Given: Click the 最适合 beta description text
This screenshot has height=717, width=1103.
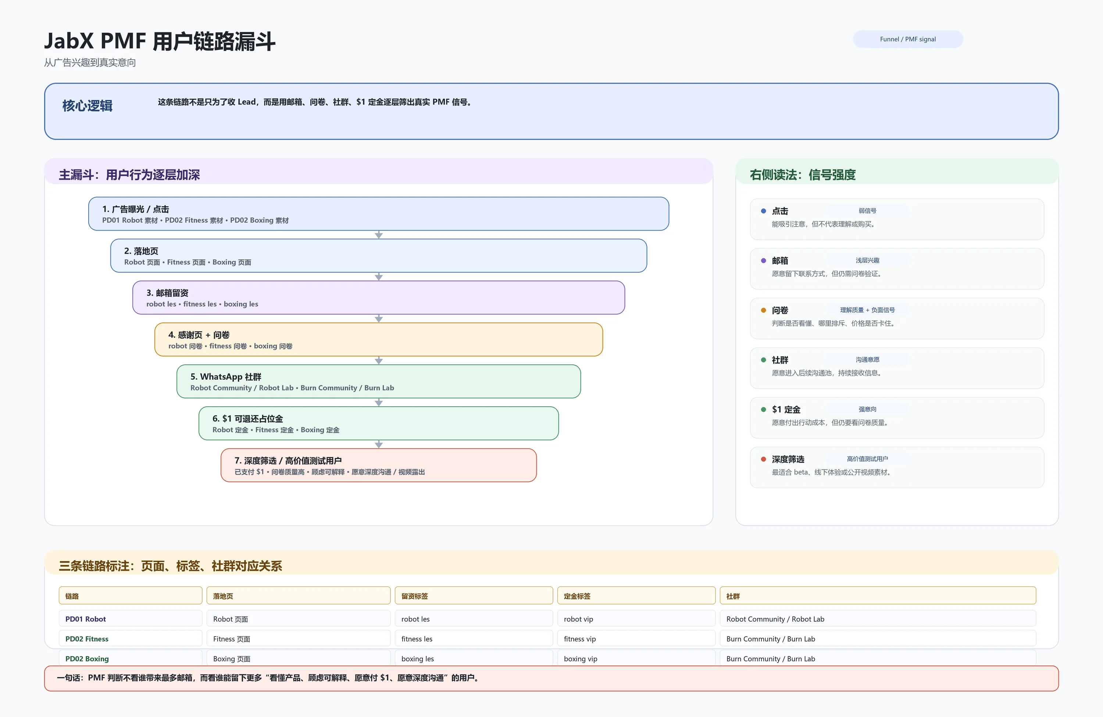Looking at the screenshot, I should point(832,472).
